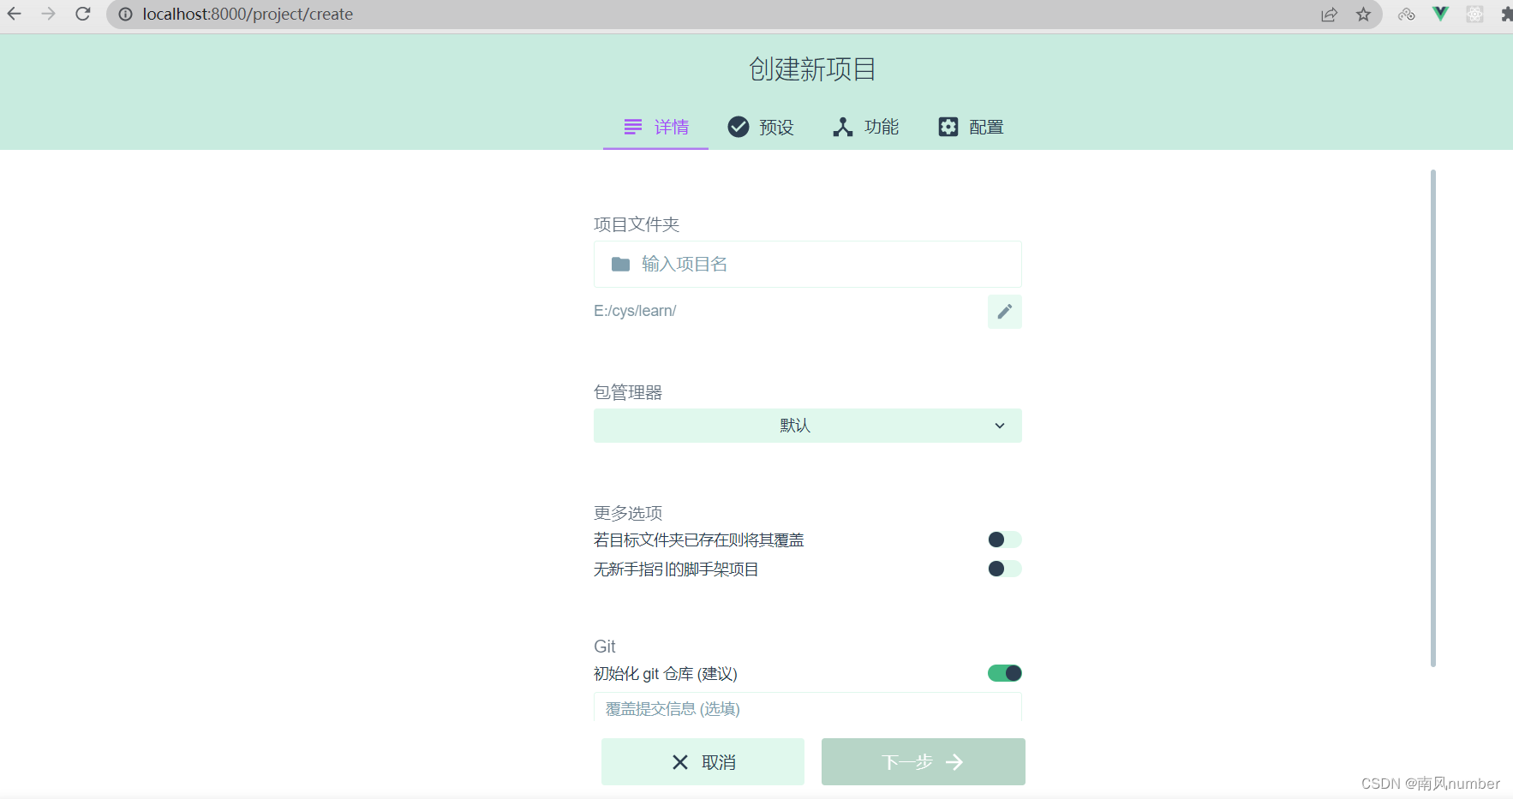Click the browser forward arrow

[x=49, y=14]
